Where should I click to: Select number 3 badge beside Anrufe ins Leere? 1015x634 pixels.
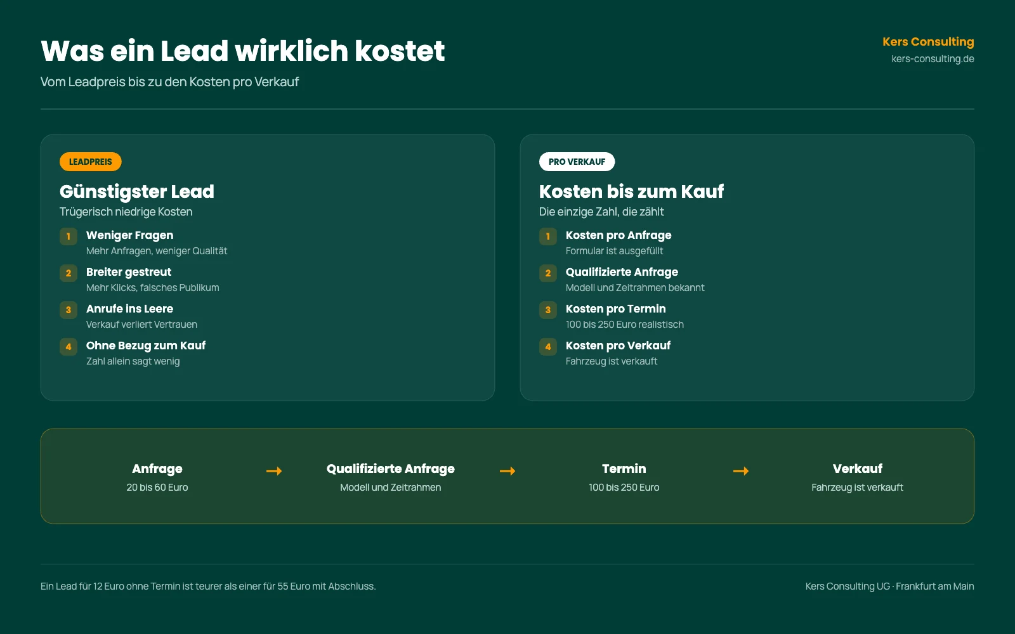pos(69,310)
